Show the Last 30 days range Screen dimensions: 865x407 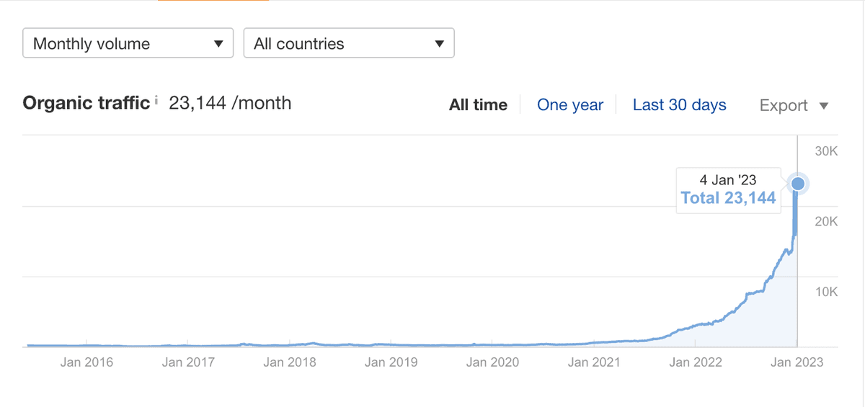680,105
